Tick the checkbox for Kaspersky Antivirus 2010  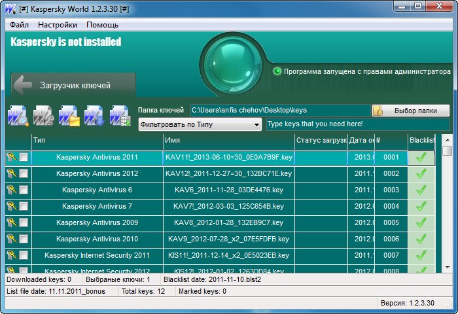(x=24, y=239)
